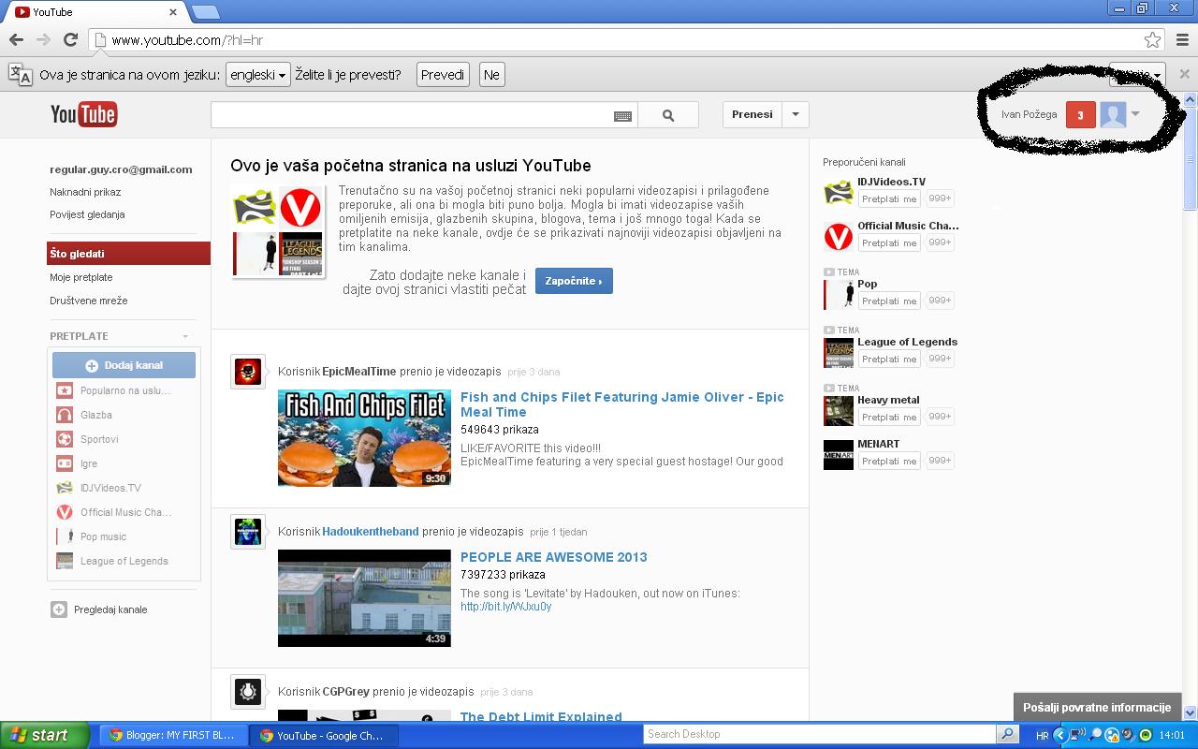Bookmark this page with the star icon

[1152, 40]
